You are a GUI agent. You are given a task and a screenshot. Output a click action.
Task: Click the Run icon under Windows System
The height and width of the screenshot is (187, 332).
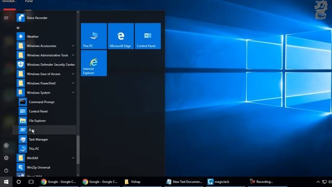click(x=23, y=130)
